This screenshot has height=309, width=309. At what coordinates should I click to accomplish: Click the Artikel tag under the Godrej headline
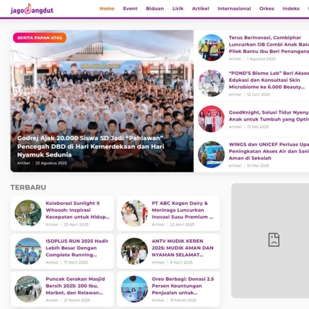pyautogui.click(x=24, y=163)
